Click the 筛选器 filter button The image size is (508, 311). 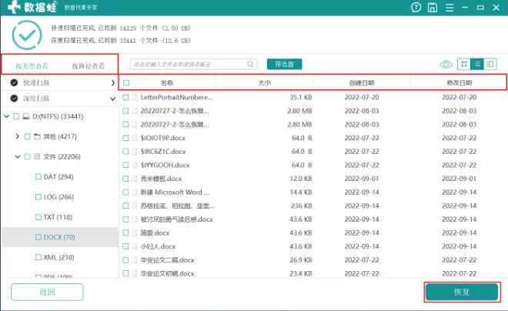point(285,64)
